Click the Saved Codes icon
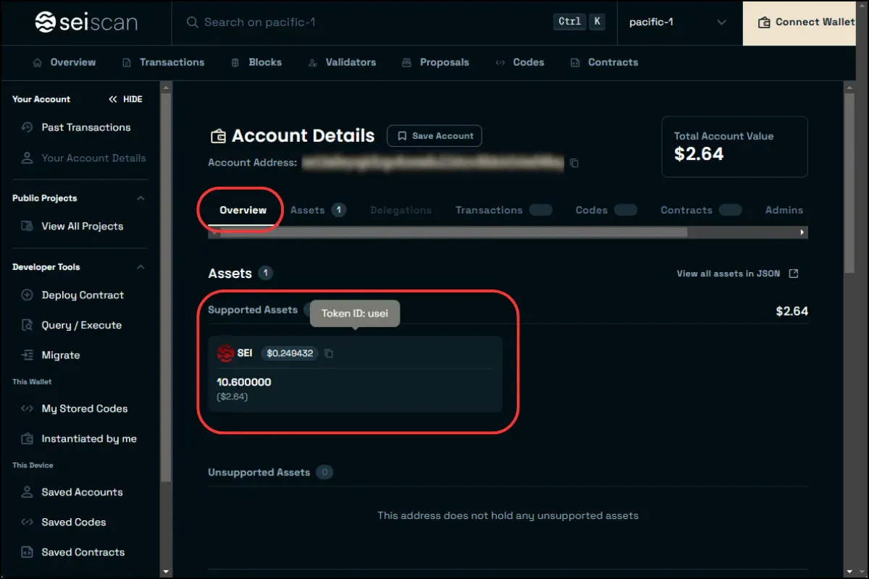The height and width of the screenshot is (579, 869). 27,523
